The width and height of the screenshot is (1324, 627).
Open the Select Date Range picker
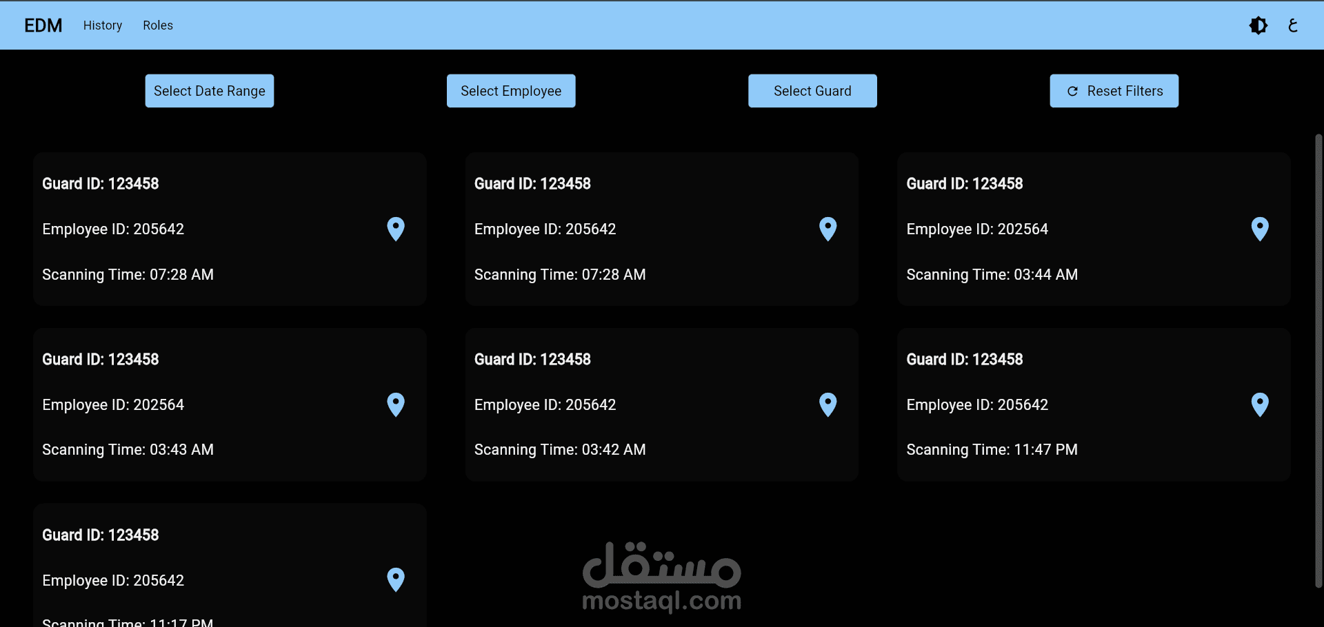click(x=210, y=91)
